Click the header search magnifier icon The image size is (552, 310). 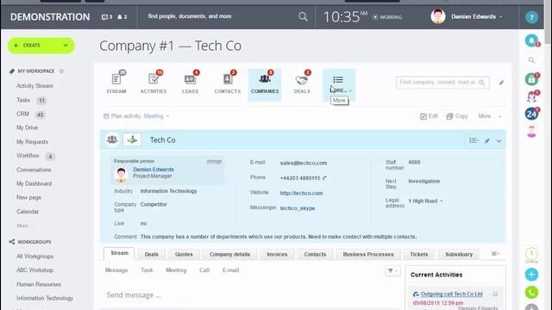[303, 16]
